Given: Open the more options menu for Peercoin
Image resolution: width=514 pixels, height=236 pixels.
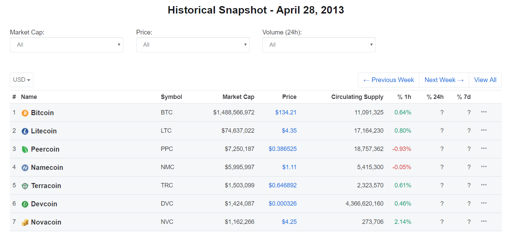Looking at the screenshot, I should [484, 148].
